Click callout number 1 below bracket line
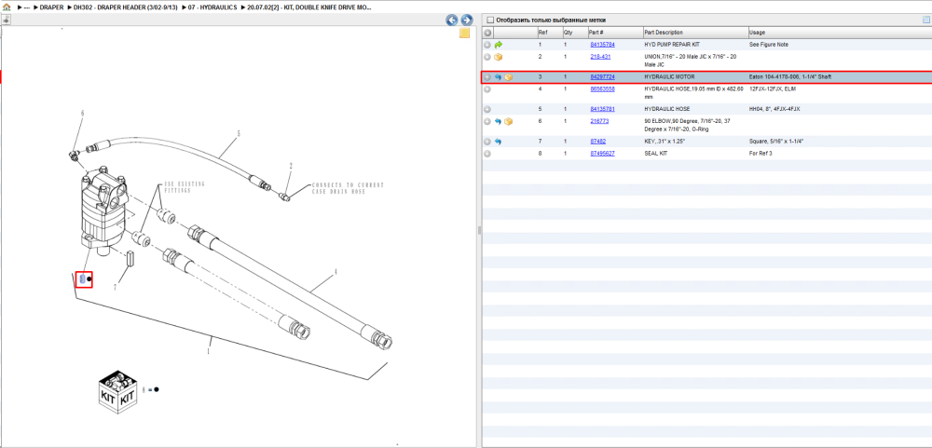This screenshot has height=448, width=932. pyautogui.click(x=208, y=350)
